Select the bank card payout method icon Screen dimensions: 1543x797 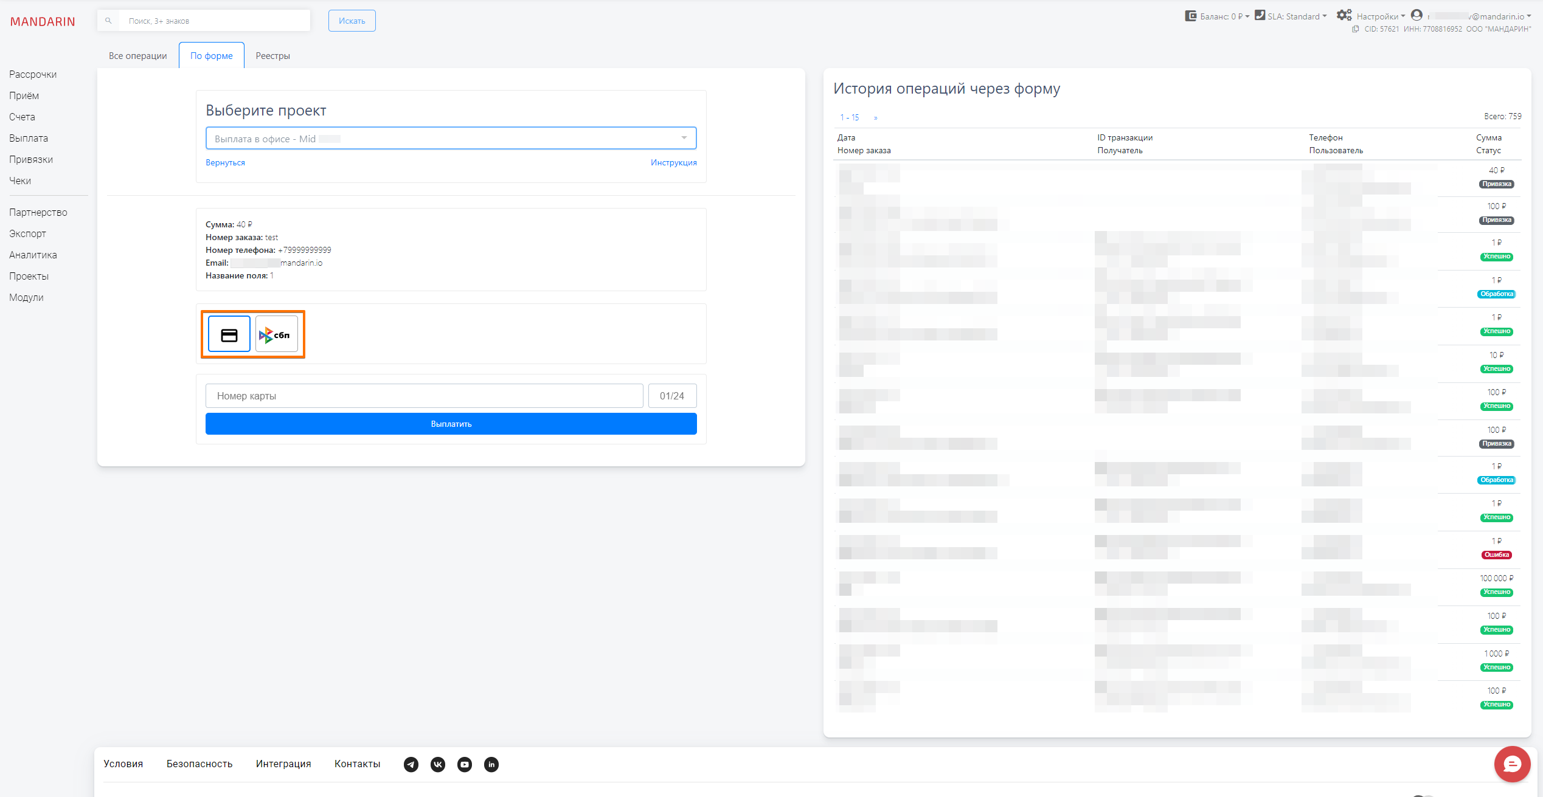(x=229, y=334)
